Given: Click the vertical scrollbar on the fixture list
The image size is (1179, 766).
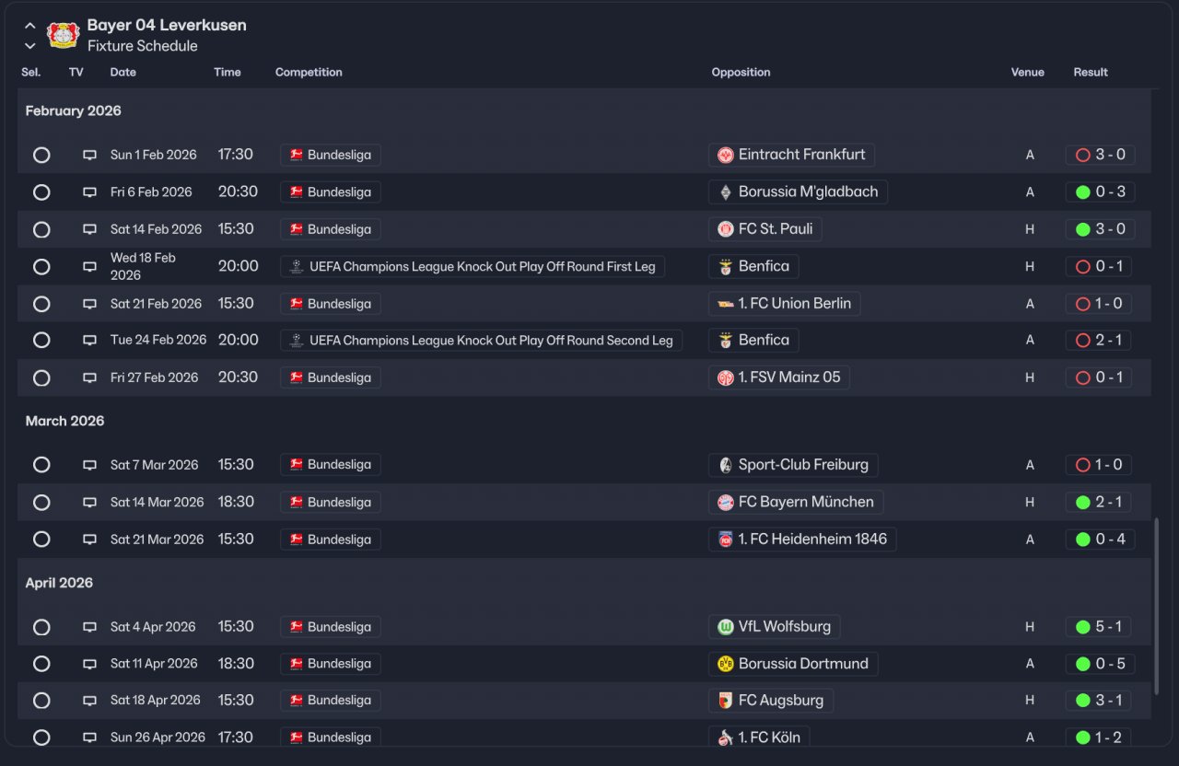Looking at the screenshot, I should 1157,606.
